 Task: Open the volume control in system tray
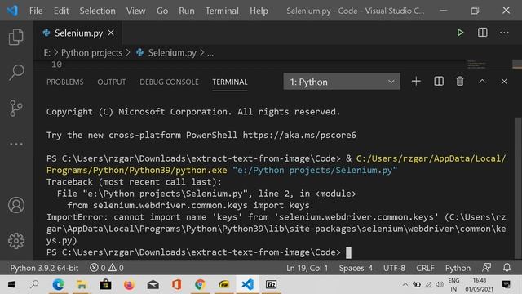coord(440,284)
